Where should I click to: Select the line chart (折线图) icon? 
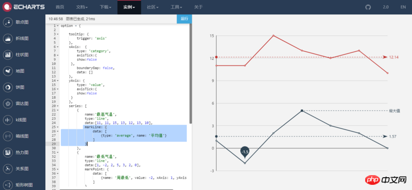tap(8, 39)
